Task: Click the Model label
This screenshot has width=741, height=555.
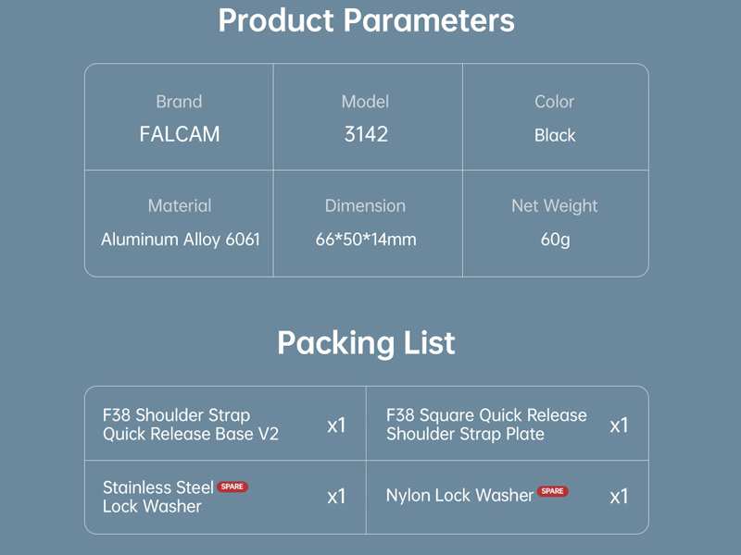Action: pos(365,102)
